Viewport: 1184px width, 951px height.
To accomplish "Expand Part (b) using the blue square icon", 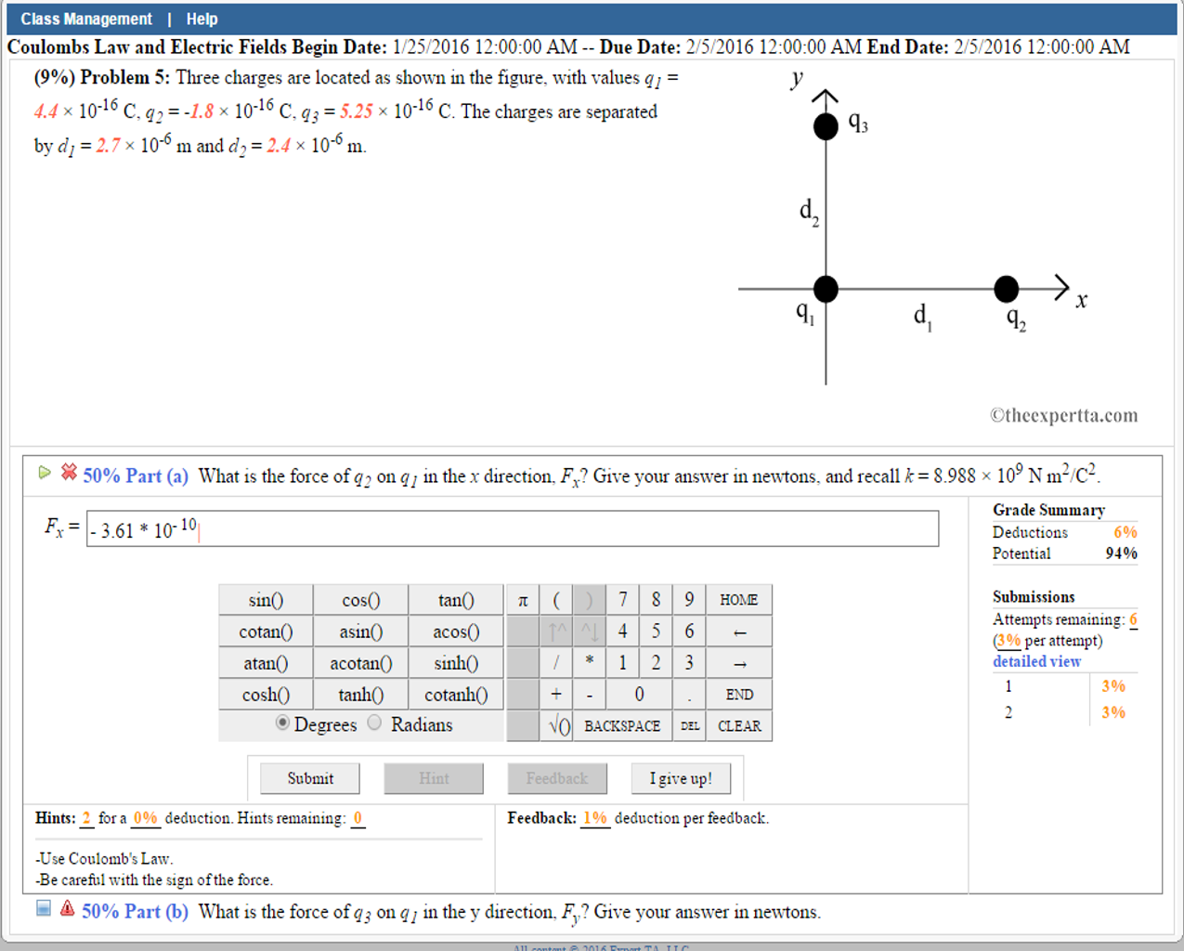I will (44, 908).
